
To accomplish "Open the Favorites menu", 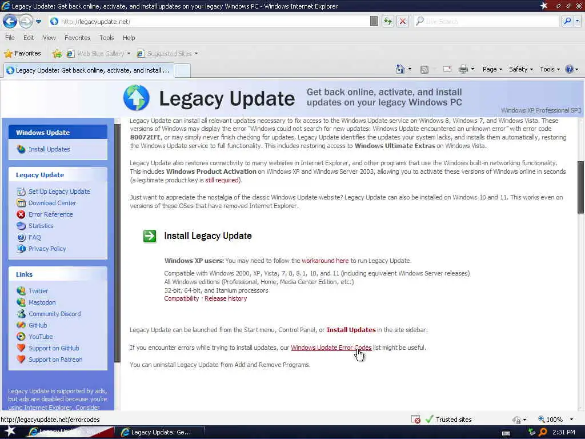I will pyautogui.click(x=77, y=38).
